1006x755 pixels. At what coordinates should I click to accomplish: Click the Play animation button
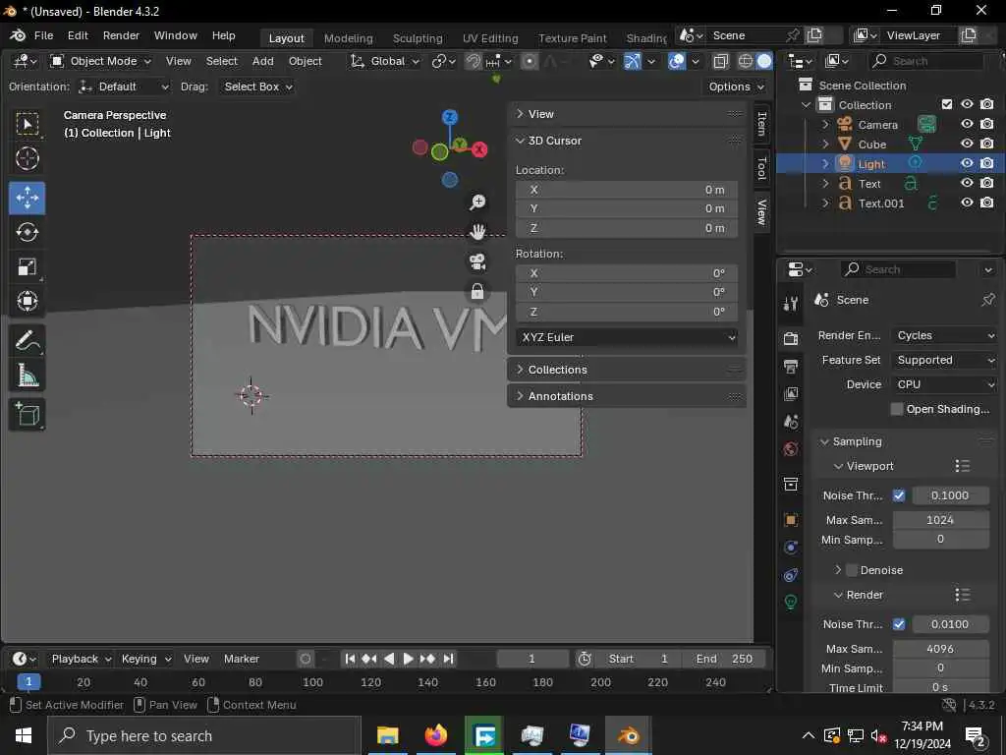[408, 659]
